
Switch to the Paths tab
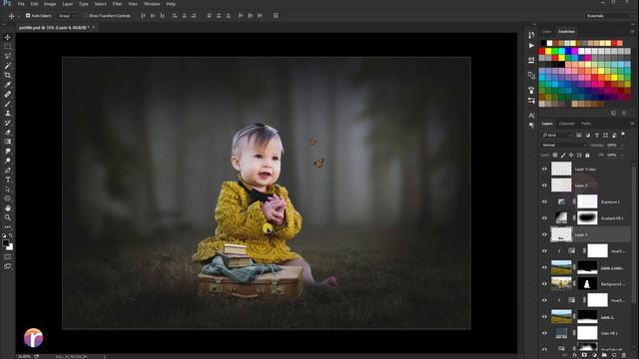[586, 124]
